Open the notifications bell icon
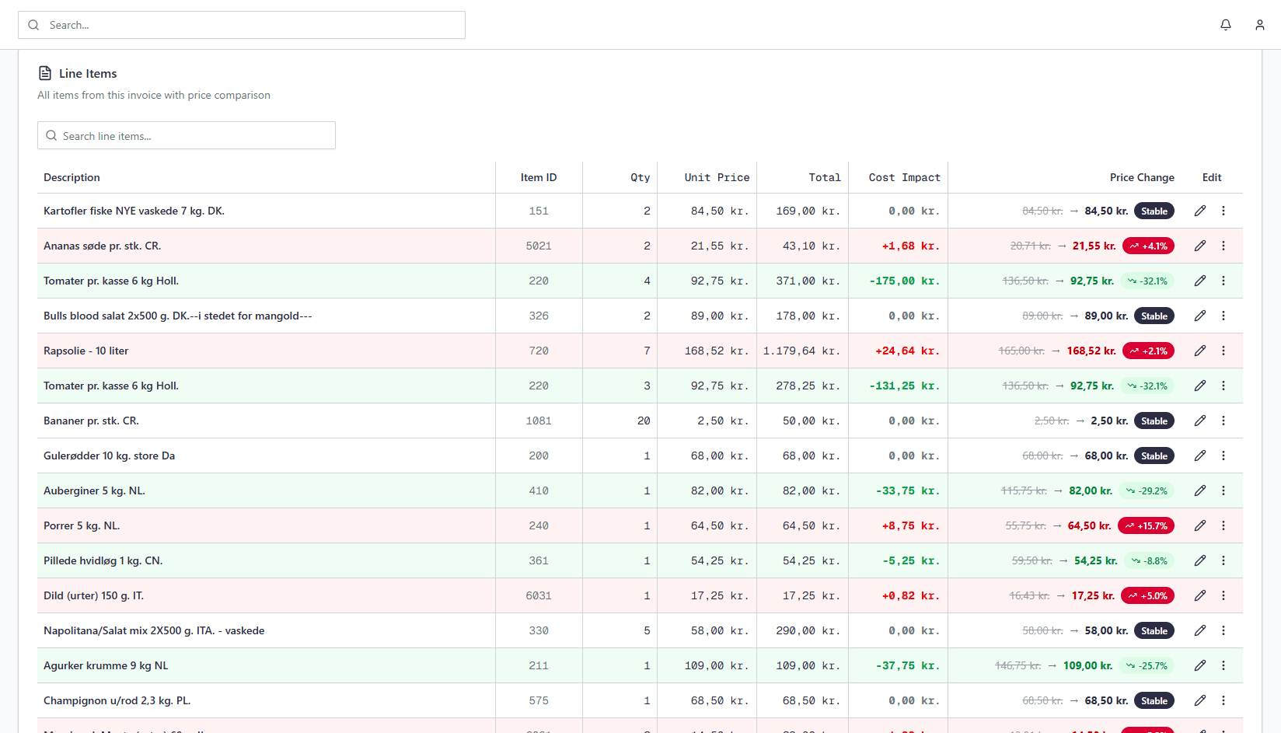Image resolution: width=1281 pixels, height=733 pixels. point(1226,25)
